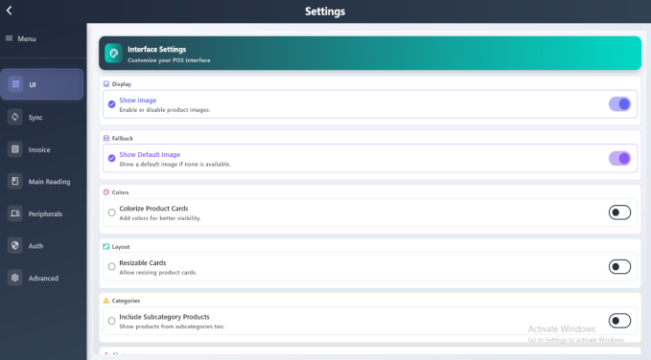This screenshot has height=360, width=651.
Task: Go to the Auth settings tab
Action: pos(42,245)
